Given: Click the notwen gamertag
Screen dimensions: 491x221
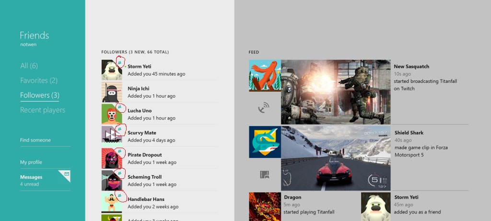Looking at the screenshot, I should 28,45.
